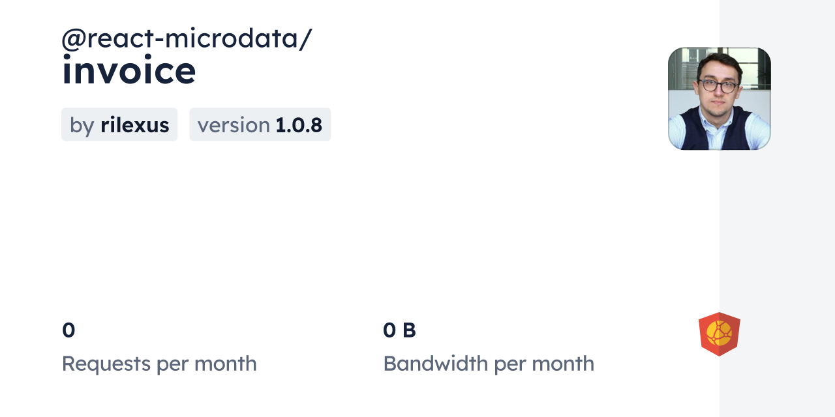Click the "by rilexus" author badge

(x=119, y=124)
